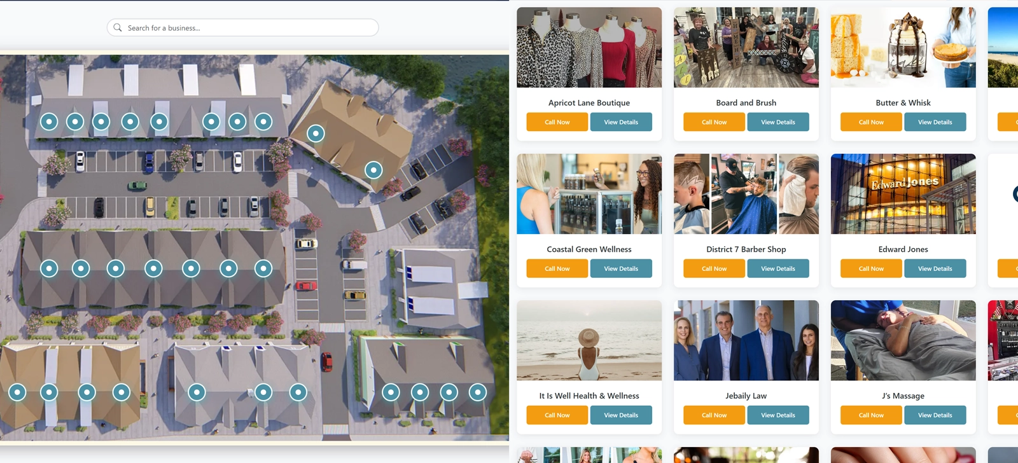
Task: Click the Butter & Whisk title
Action: [903, 102]
